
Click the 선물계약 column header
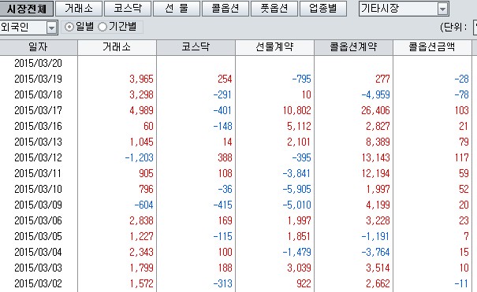tap(274, 47)
